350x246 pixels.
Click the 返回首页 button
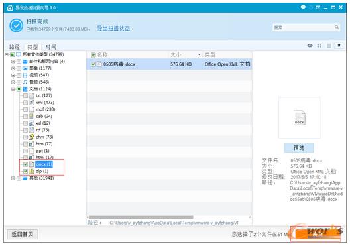coord(23,234)
